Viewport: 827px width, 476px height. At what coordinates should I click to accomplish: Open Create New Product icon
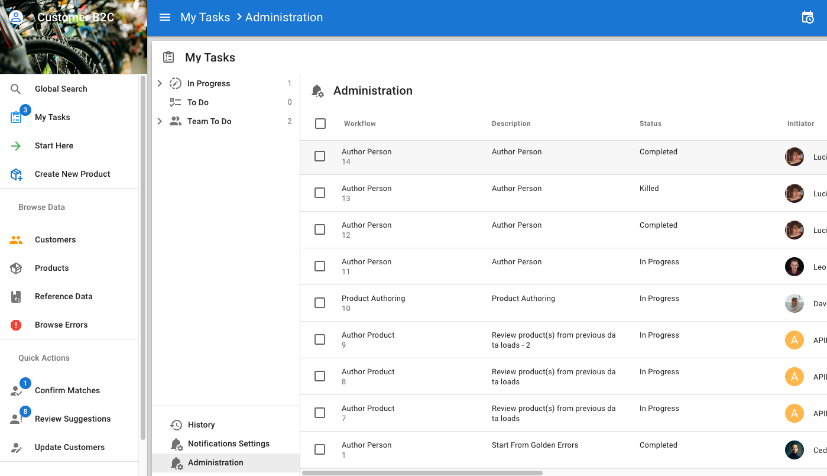click(16, 174)
